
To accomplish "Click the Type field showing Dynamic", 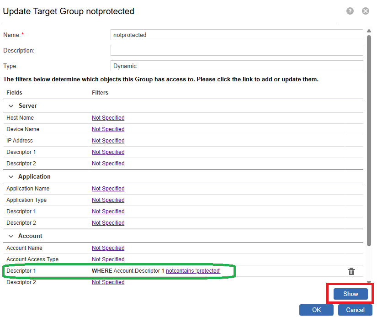I will [x=237, y=66].
